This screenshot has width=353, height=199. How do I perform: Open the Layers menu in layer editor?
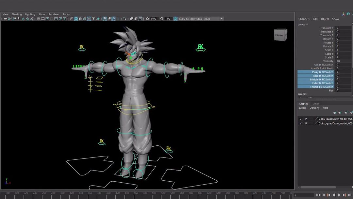(303, 108)
